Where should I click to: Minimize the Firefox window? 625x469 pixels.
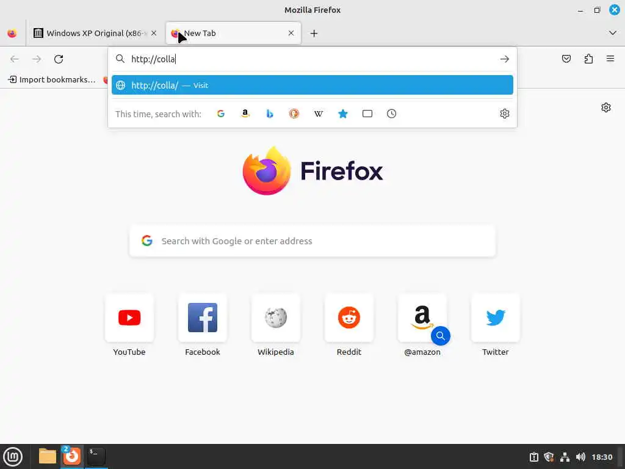(x=580, y=10)
